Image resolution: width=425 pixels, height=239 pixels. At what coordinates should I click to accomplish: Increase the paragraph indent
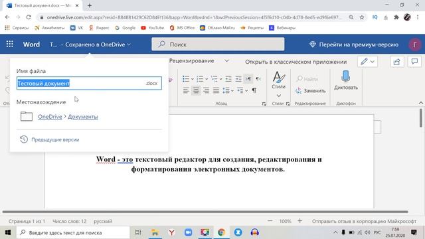(x=238, y=79)
